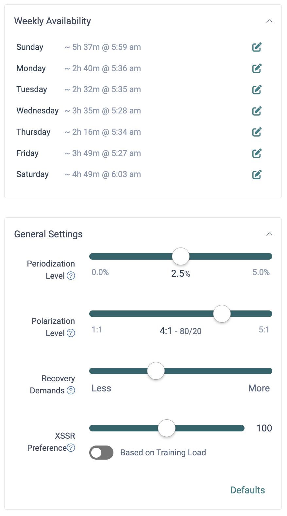Open Periodization Level help icon

71,276
